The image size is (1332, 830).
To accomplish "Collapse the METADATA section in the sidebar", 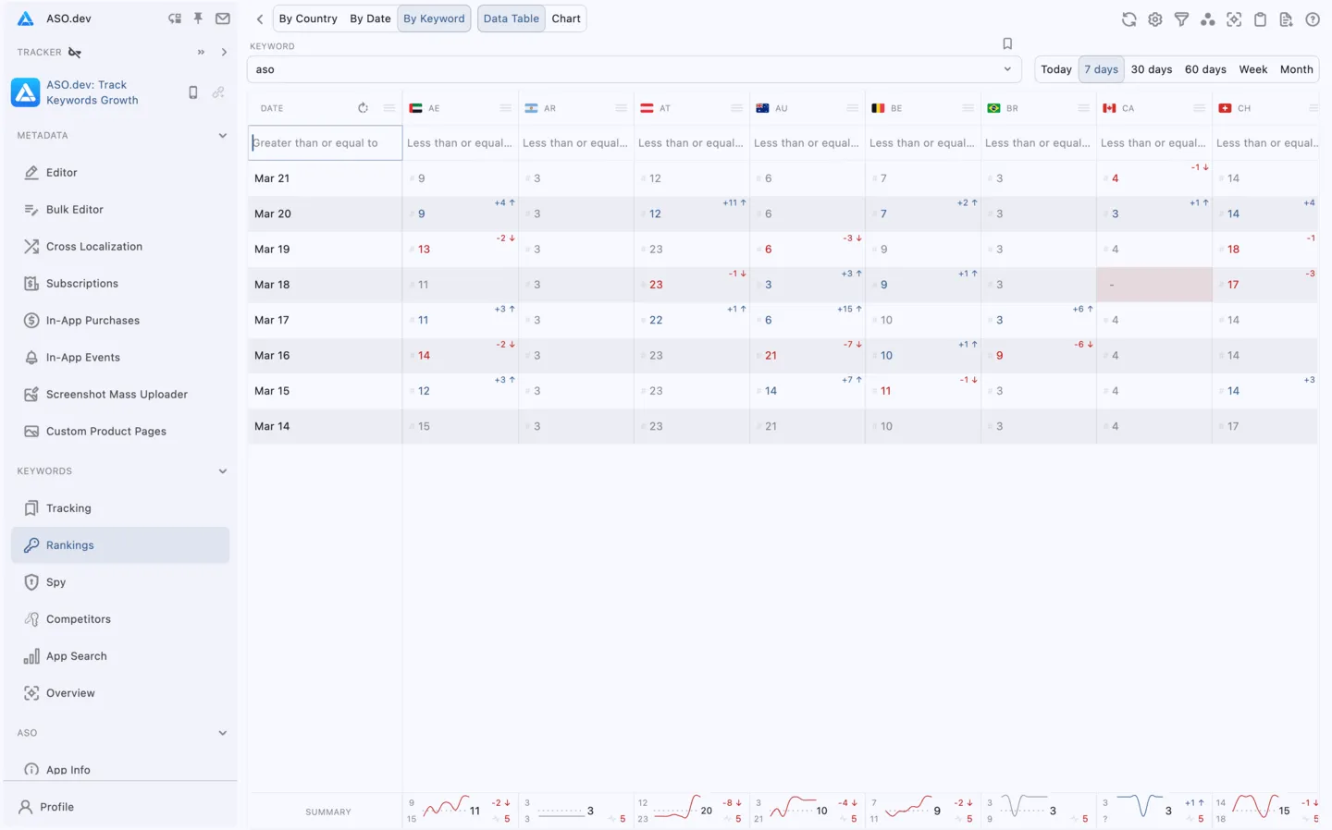I will [222, 135].
